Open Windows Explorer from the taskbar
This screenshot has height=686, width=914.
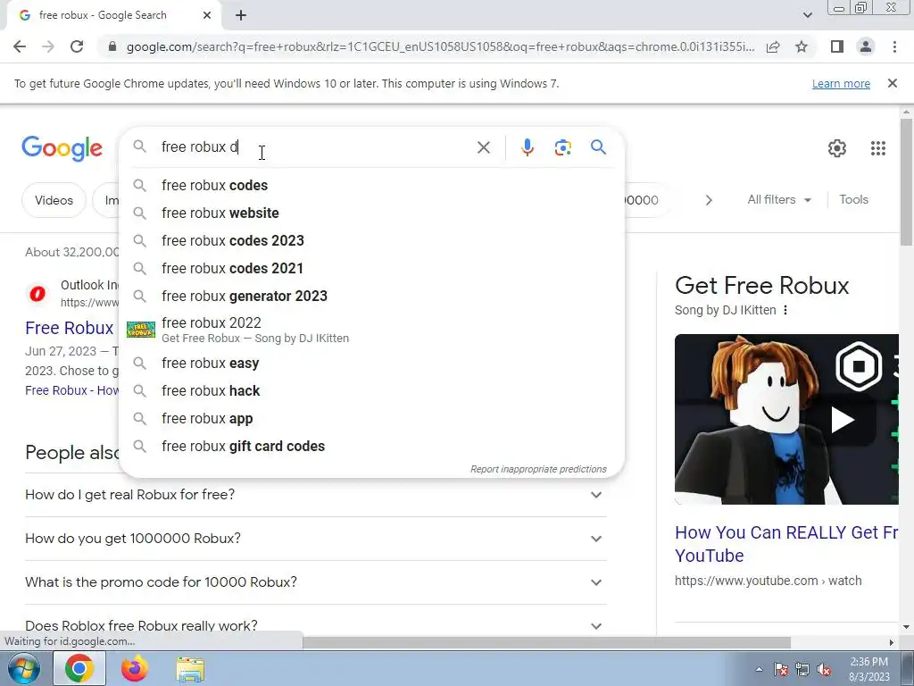pos(190,670)
